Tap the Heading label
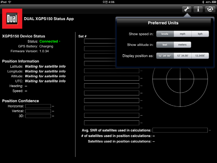Screen dimensions: 217x163 (x=16, y=86)
